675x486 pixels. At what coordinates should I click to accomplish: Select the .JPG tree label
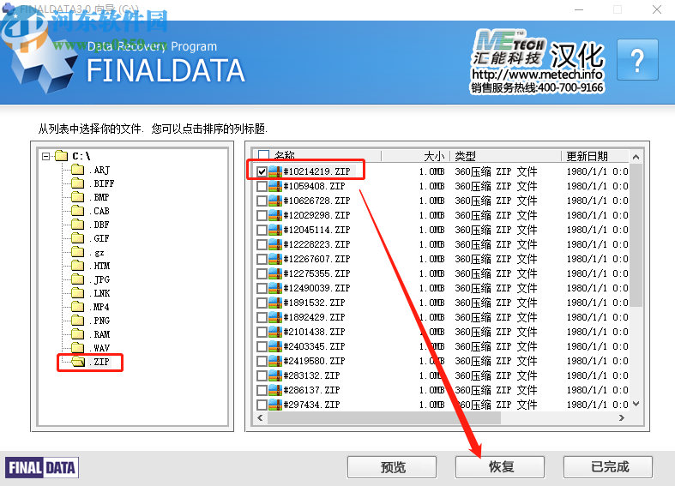[x=99, y=279]
